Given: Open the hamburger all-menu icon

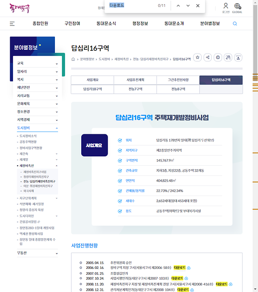Looking at the screenshot, I should pyautogui.click(x=12, y=24).
